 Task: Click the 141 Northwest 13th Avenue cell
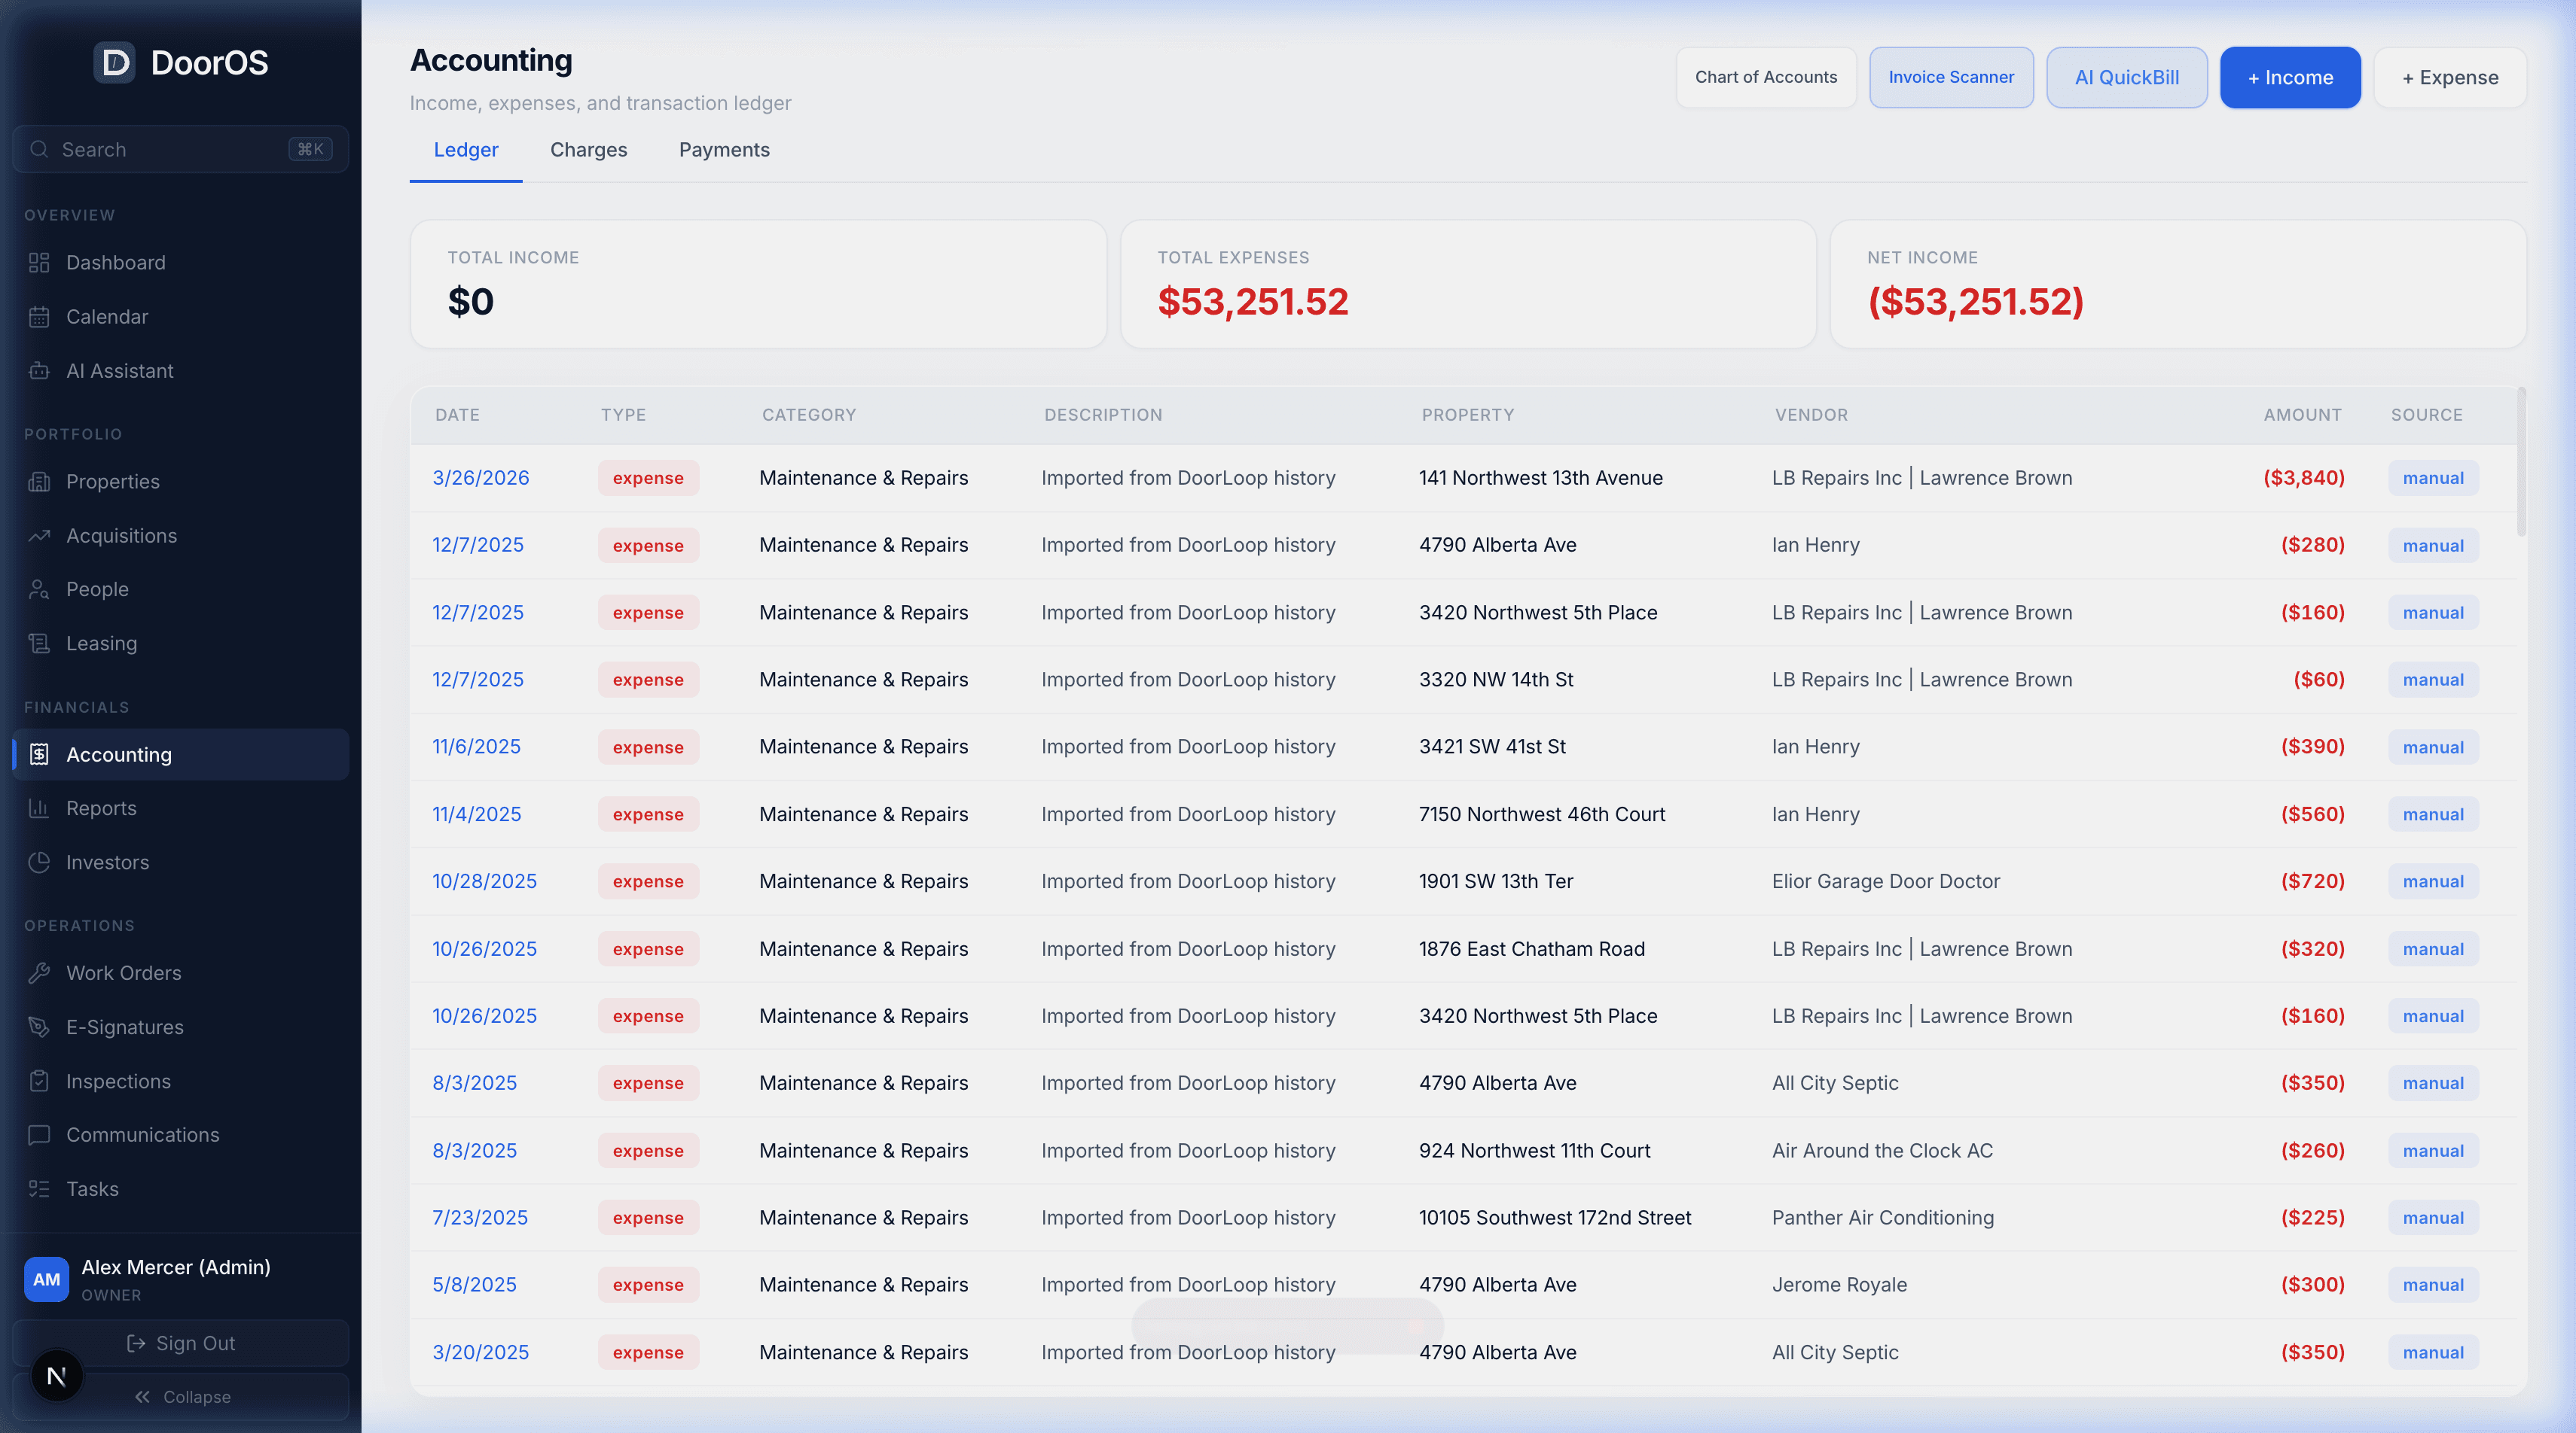(1540, 479)
